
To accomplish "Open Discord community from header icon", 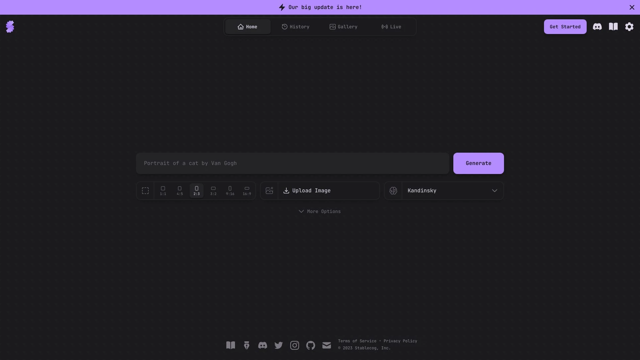I will tap(597, 26).
